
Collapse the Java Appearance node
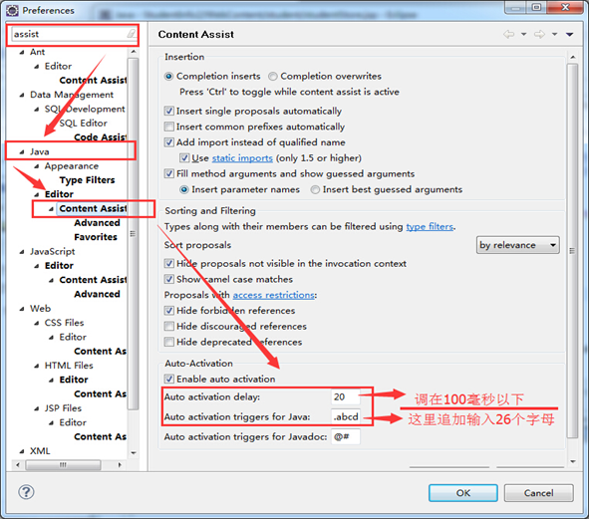click(x=37, y=166)
